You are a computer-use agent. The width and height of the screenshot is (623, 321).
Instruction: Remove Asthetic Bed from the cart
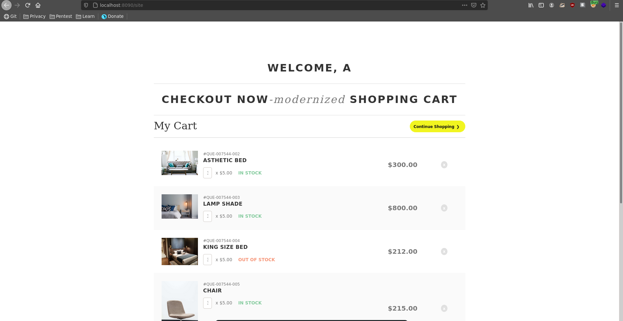click(x=444, y=165)
